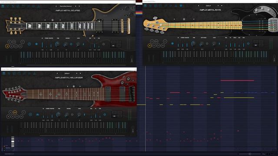The image size is (278, 156).
Task: Toggle the Doubler power button in Hellrazer
Action: [x=73, y=114]
